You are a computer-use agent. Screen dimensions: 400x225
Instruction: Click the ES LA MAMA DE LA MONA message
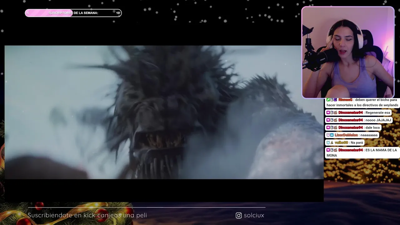pyautogui.click(x=362, y=152)
